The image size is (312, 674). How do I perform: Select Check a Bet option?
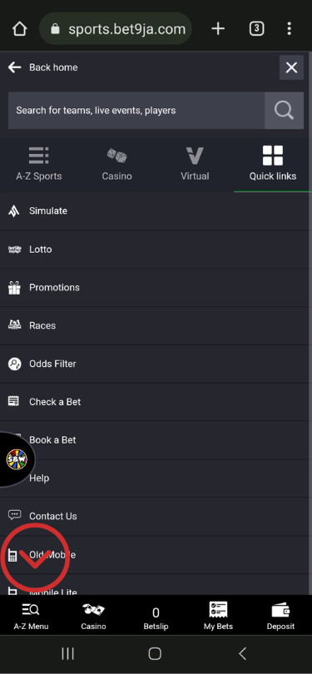click(x=156, y=402)
